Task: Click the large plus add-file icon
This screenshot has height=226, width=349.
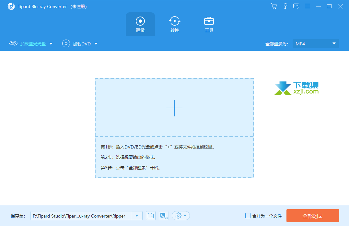Action: 174,108
